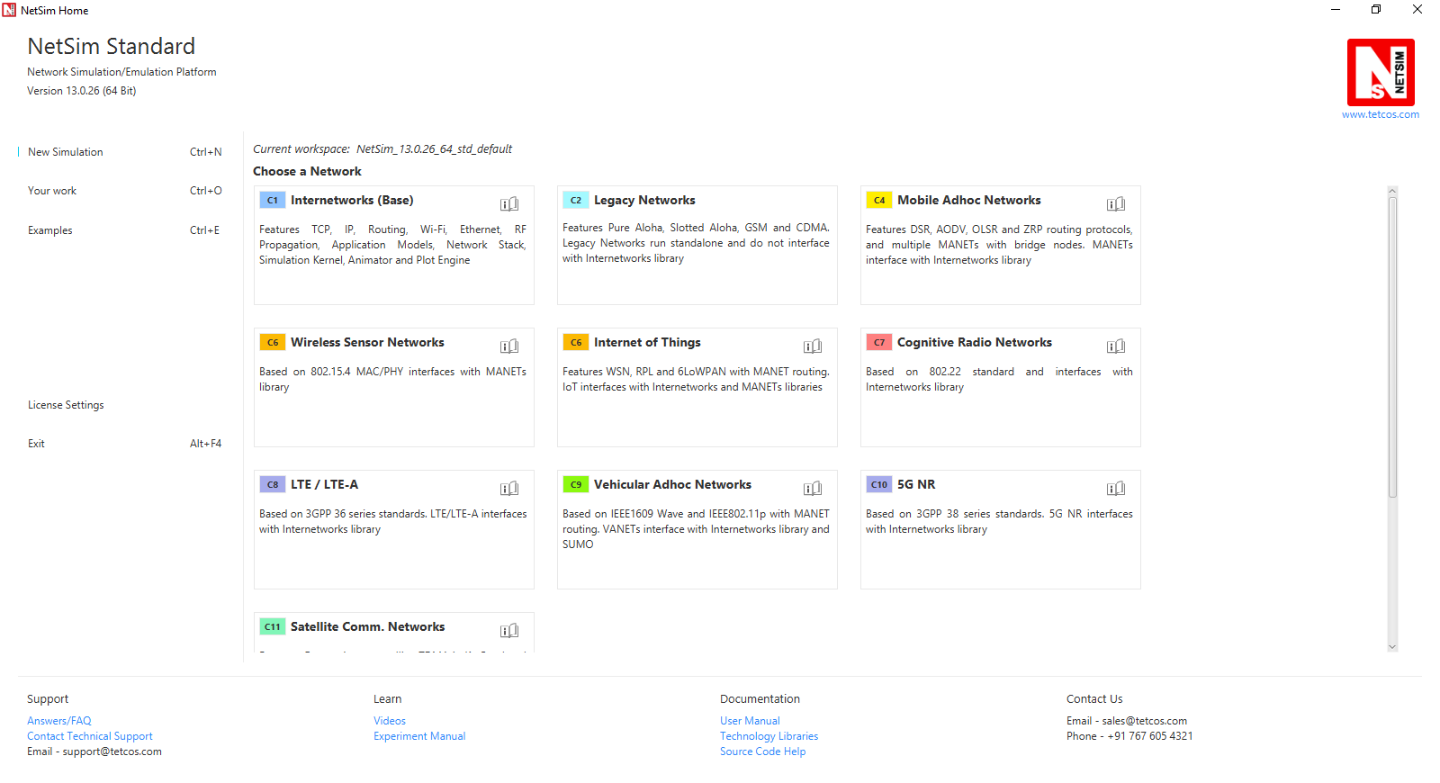The width and height of the screenshot is (1440, 783).
Task: Click the Legacy Networks description text
Action: [x=696, y=243]
